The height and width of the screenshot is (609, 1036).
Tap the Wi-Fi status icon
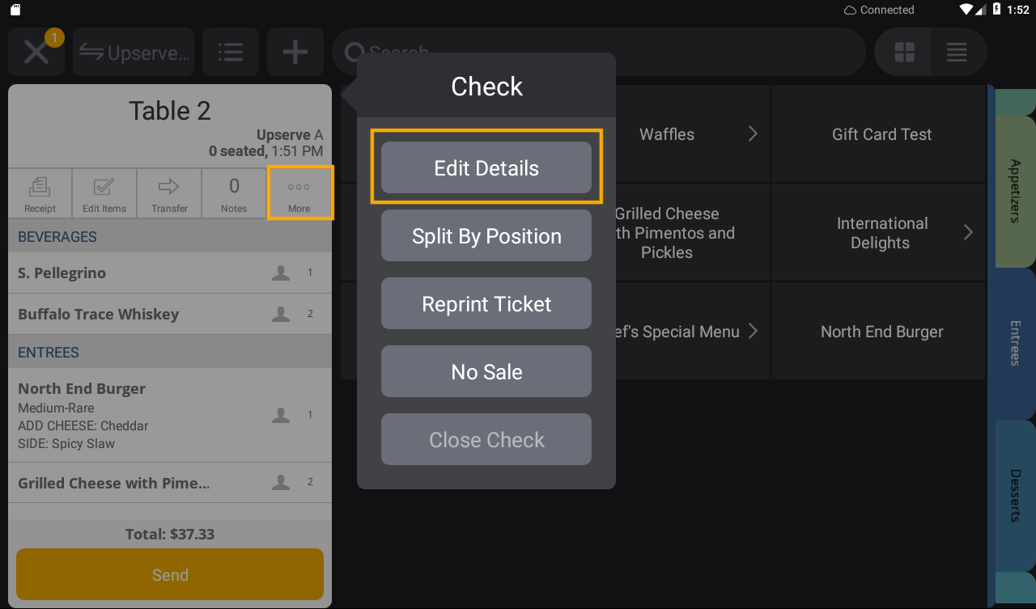tap(966, 10)
